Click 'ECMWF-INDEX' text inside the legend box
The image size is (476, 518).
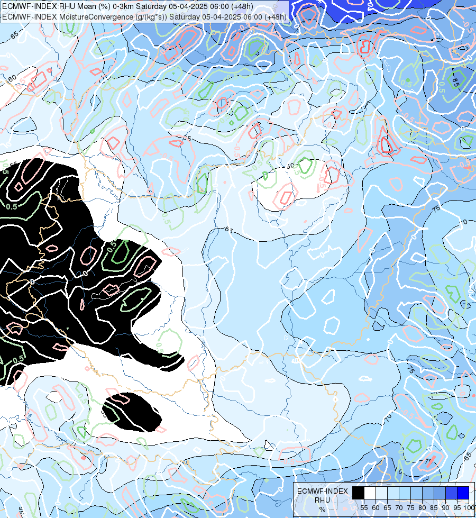(323, 491)
